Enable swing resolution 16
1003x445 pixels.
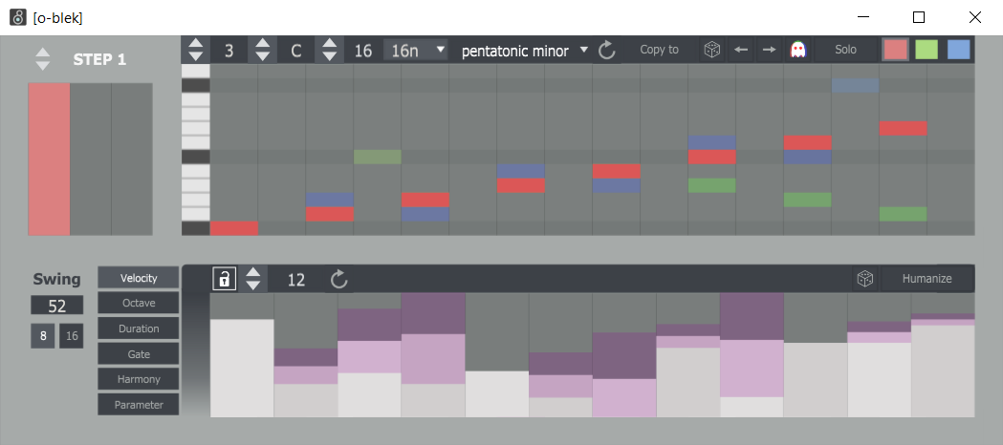(72, 335)
